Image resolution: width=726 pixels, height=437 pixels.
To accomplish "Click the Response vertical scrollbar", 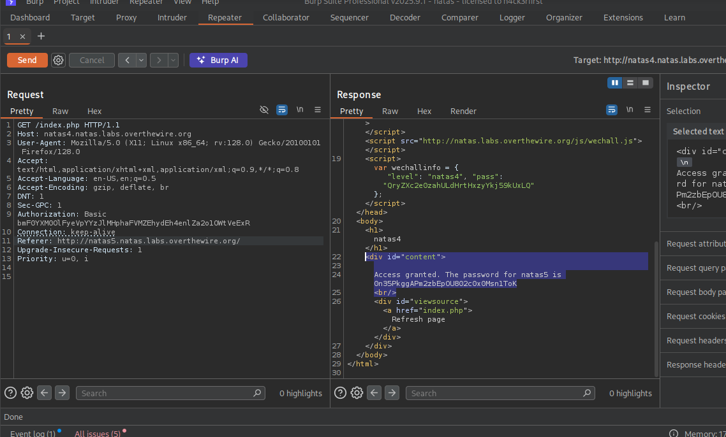I will click(x=656, y=309).
